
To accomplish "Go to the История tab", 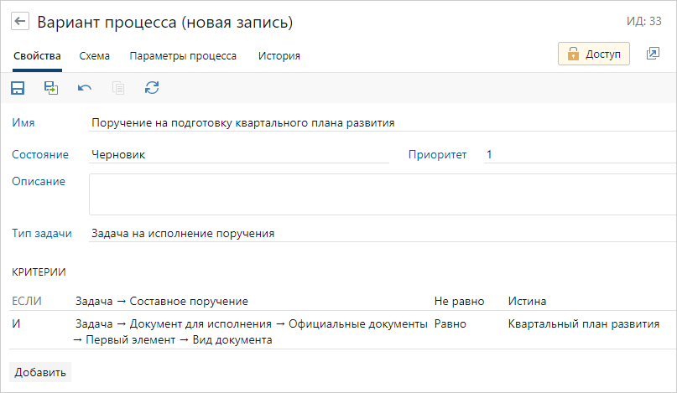I will click(x=279, y=56).
